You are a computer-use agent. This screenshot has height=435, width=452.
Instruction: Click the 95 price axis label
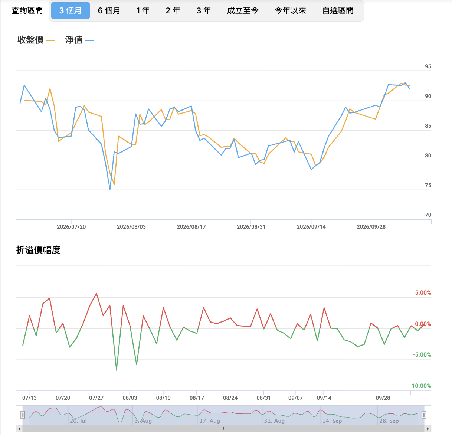point(428,66)
